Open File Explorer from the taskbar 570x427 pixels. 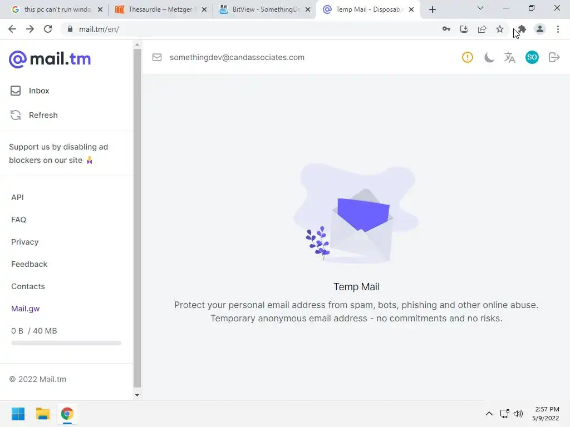[x=42, y=414]
